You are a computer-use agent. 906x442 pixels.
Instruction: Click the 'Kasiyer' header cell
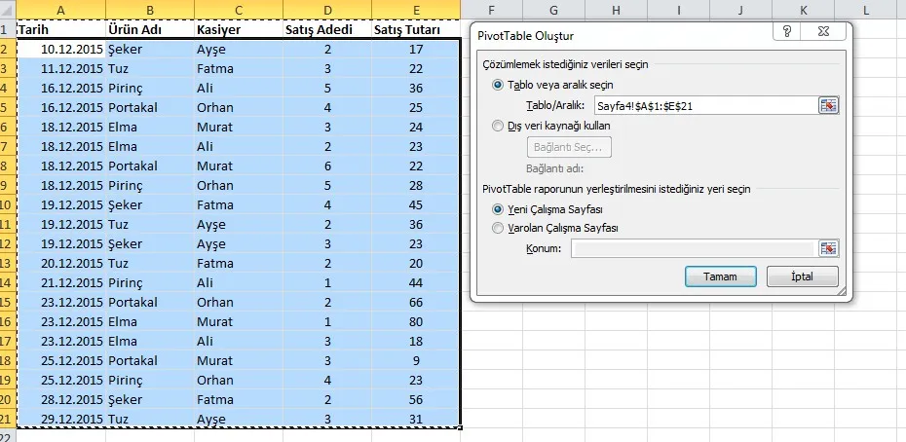click(237, 29)
